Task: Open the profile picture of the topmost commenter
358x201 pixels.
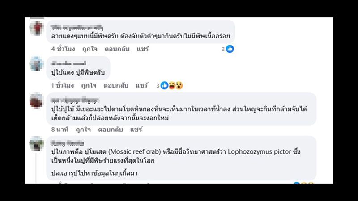Action: [36, 28]
